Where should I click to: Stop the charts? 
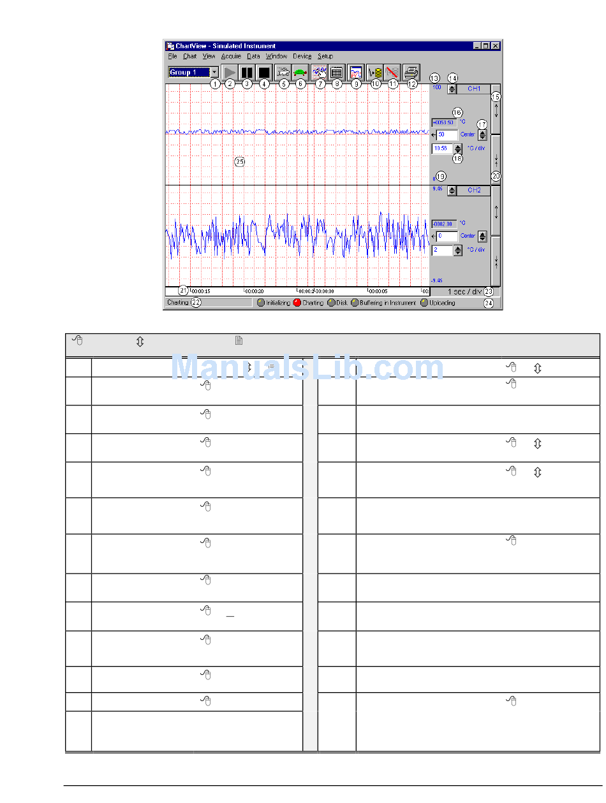pos(263,72)
